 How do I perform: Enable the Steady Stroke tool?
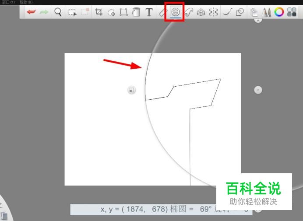coord(227,12)
